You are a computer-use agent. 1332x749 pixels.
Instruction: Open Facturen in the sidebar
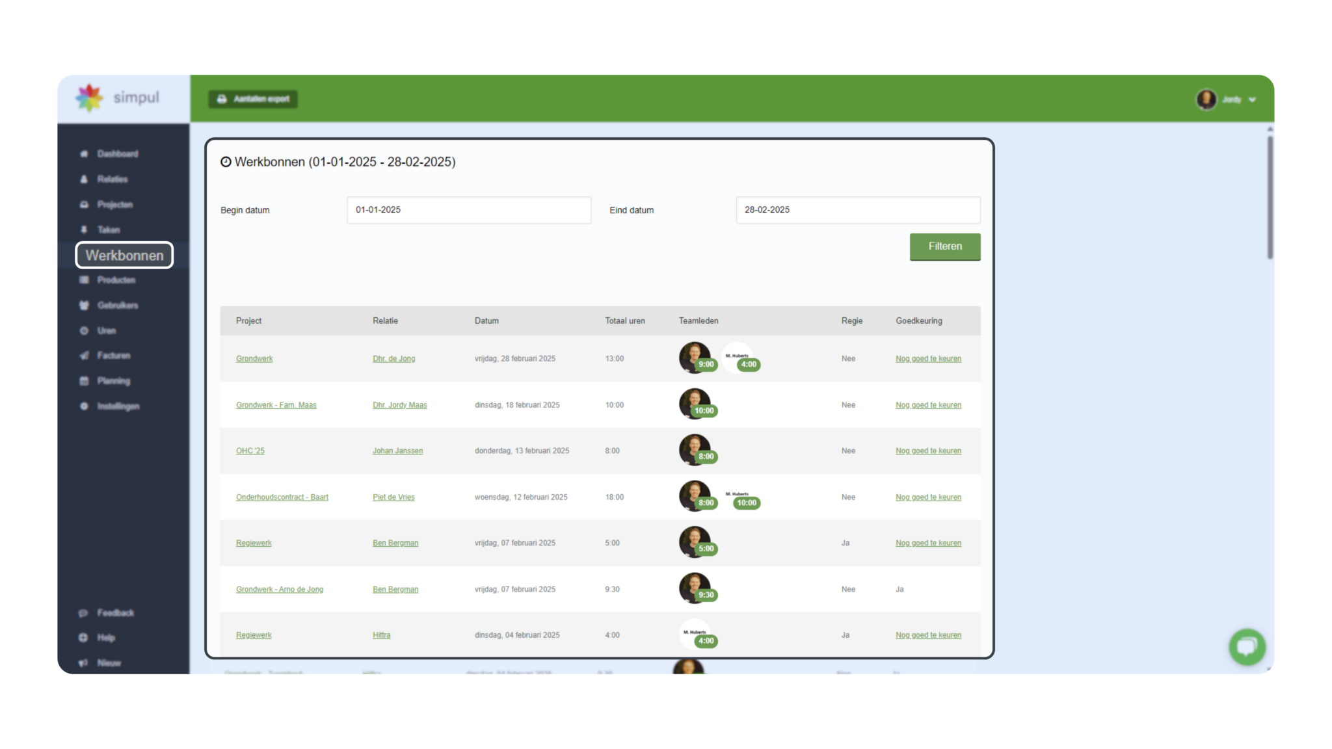click(x=114, y=356)
